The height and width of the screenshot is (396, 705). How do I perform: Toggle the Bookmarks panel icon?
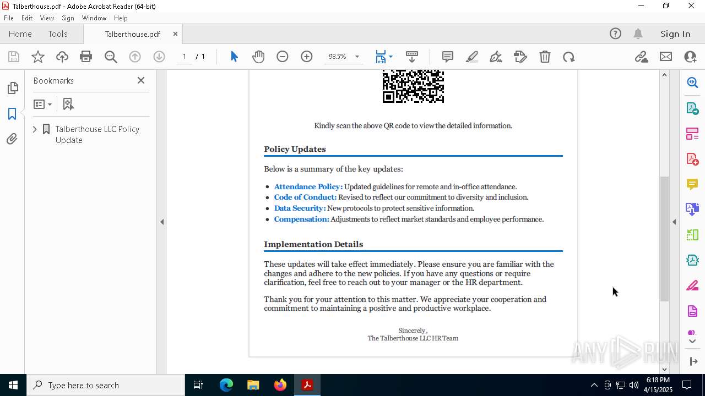pos(12,114)
